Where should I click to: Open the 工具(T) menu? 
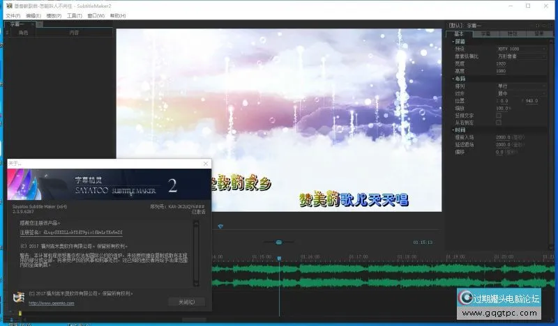click(x=75, y=15)
